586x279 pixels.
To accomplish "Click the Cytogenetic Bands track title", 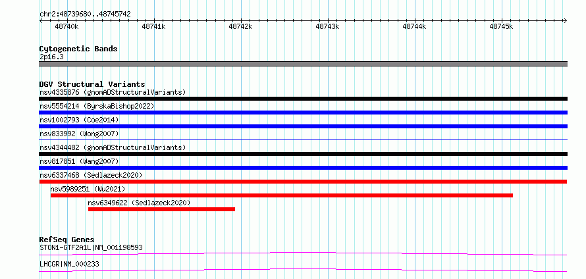I will click(x=78, y=49).
